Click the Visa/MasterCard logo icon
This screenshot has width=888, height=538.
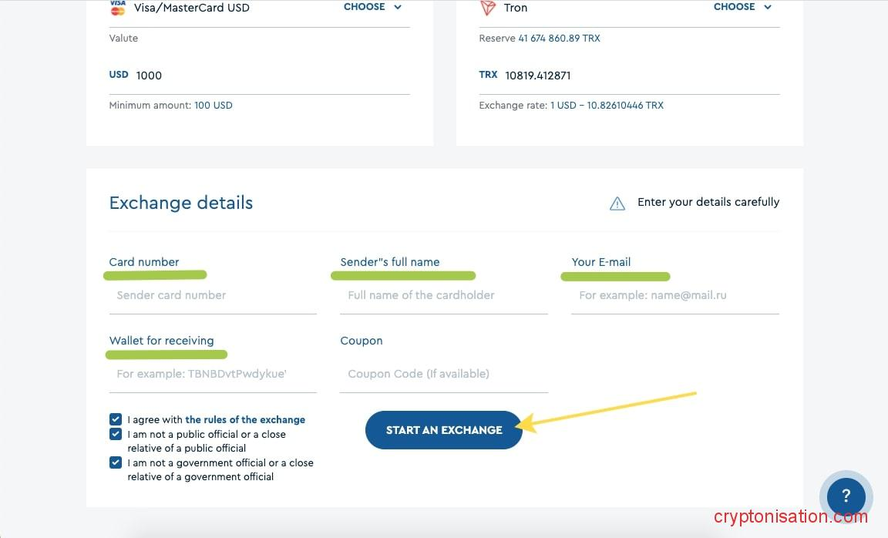(x=117, y=8)
